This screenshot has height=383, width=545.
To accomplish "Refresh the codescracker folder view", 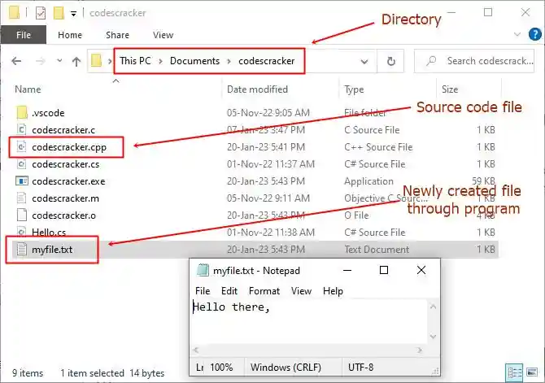I will coord(391,61).
